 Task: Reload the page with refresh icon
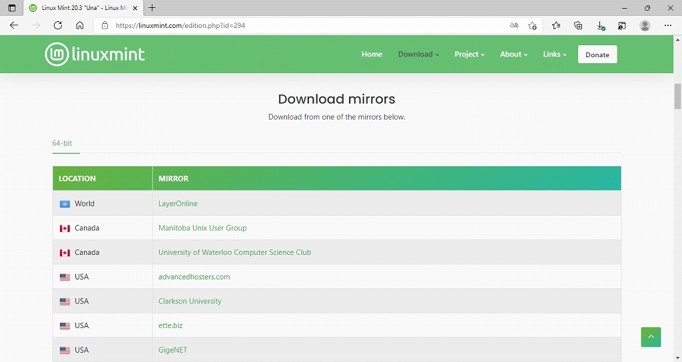pos(58,25)
